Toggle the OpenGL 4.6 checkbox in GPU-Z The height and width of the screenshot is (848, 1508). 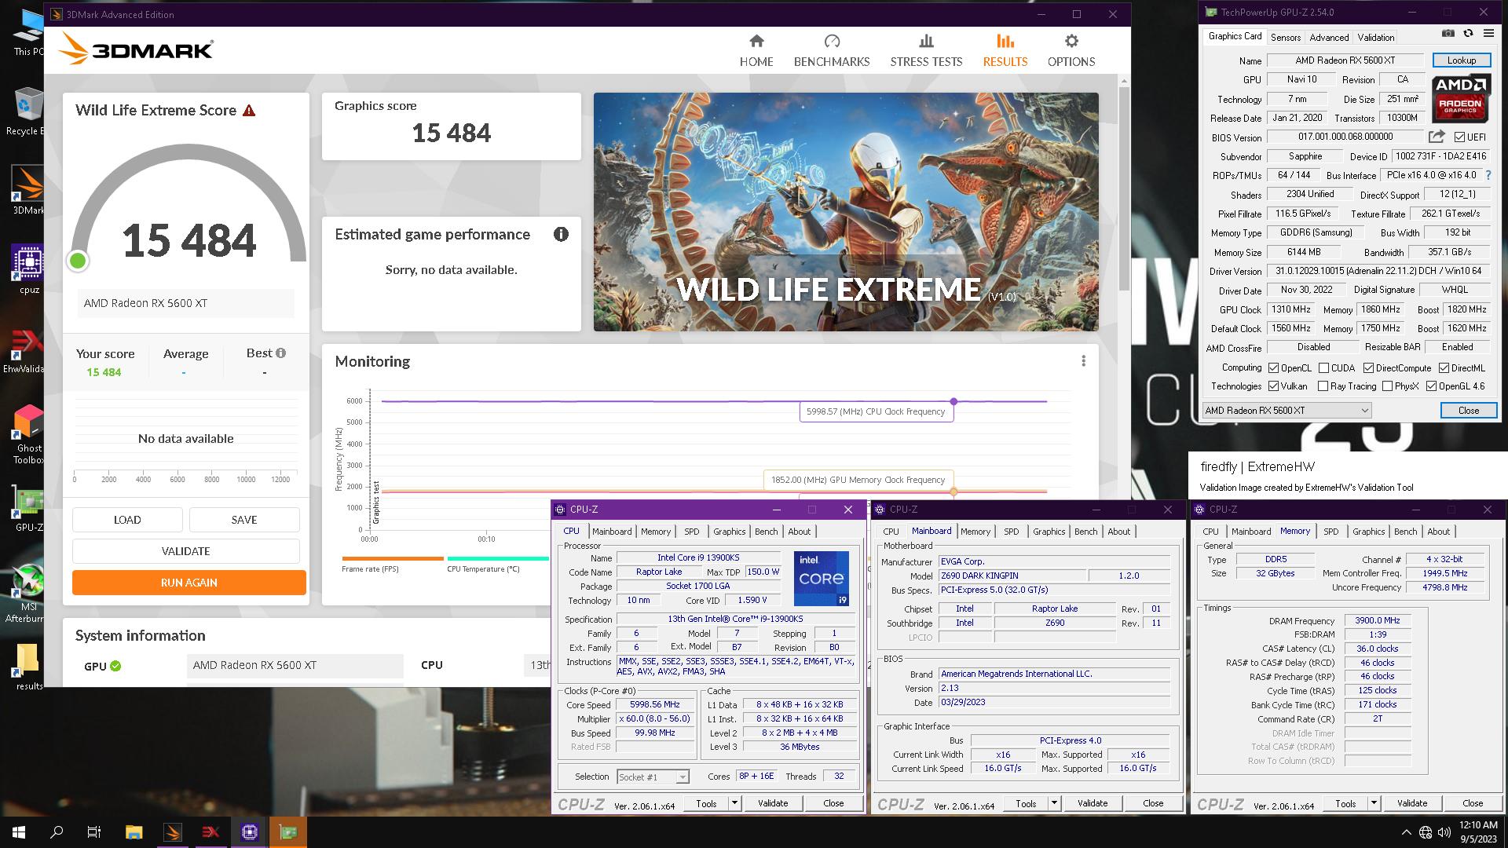[x=1431, y=386]
